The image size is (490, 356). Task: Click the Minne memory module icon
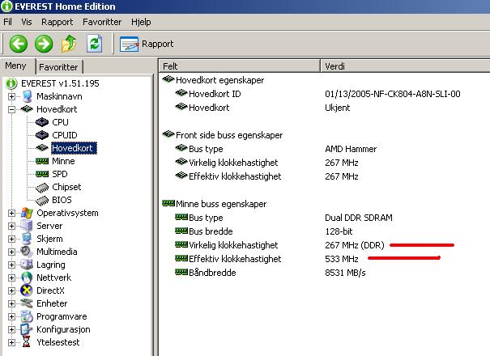pos(42,161)
